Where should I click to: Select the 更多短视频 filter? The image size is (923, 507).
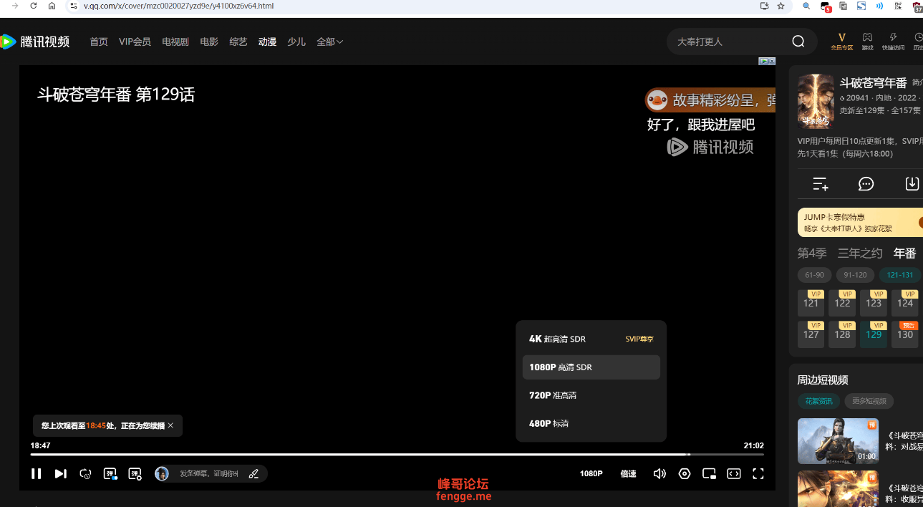point(869,401)
